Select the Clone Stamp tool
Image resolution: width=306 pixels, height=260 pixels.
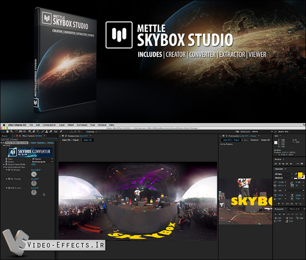[47, 132]
